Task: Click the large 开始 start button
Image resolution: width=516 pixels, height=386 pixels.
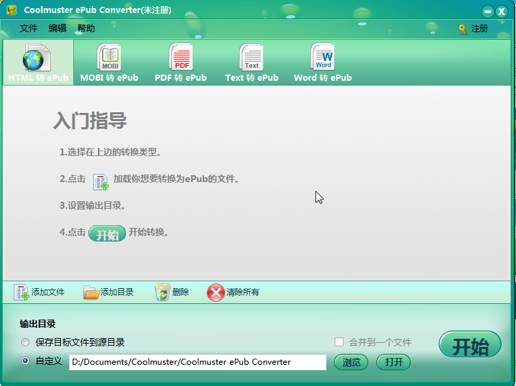Action: coord(470,344)
